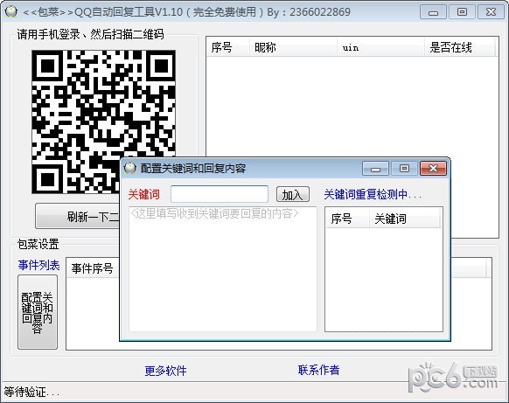The width and height of the screenshot is (509, 403).
Task: Close the main QQ auto-reply window
Action: point(491,12)
